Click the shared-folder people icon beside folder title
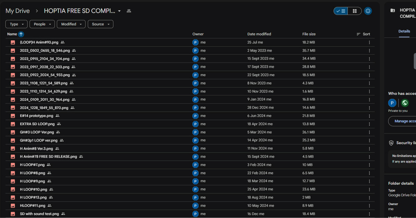The width and height of the screenshot is (416, 218). click(x=129, y=11)
